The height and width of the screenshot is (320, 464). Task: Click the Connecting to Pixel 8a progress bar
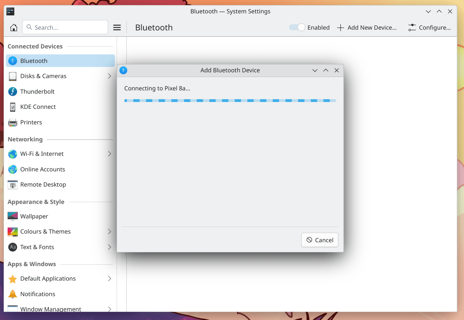point(230,100)
